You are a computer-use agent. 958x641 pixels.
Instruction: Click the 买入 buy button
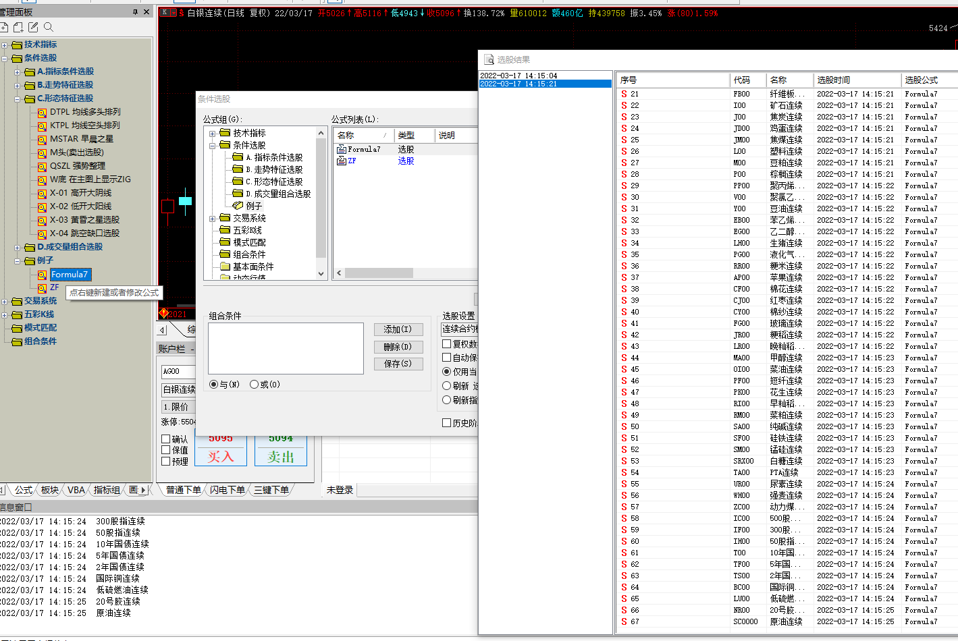220,450
